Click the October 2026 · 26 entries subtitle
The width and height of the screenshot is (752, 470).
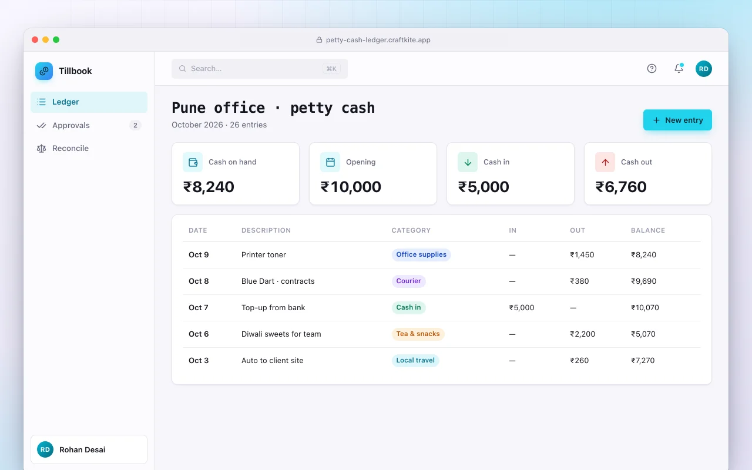pos(219,125)
